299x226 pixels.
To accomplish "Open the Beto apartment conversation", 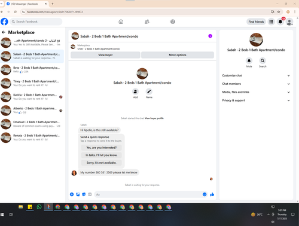I will click(32, 69).
